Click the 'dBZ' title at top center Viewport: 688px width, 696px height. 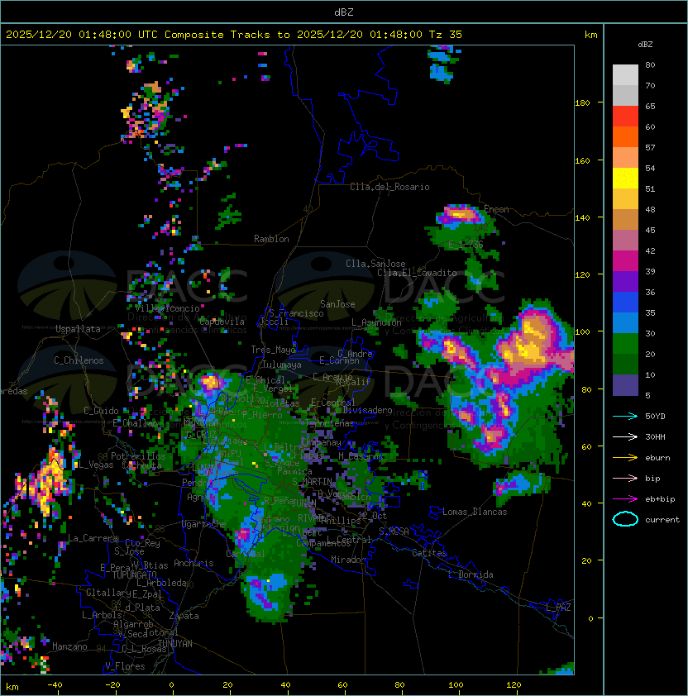(x=344, y=12)
